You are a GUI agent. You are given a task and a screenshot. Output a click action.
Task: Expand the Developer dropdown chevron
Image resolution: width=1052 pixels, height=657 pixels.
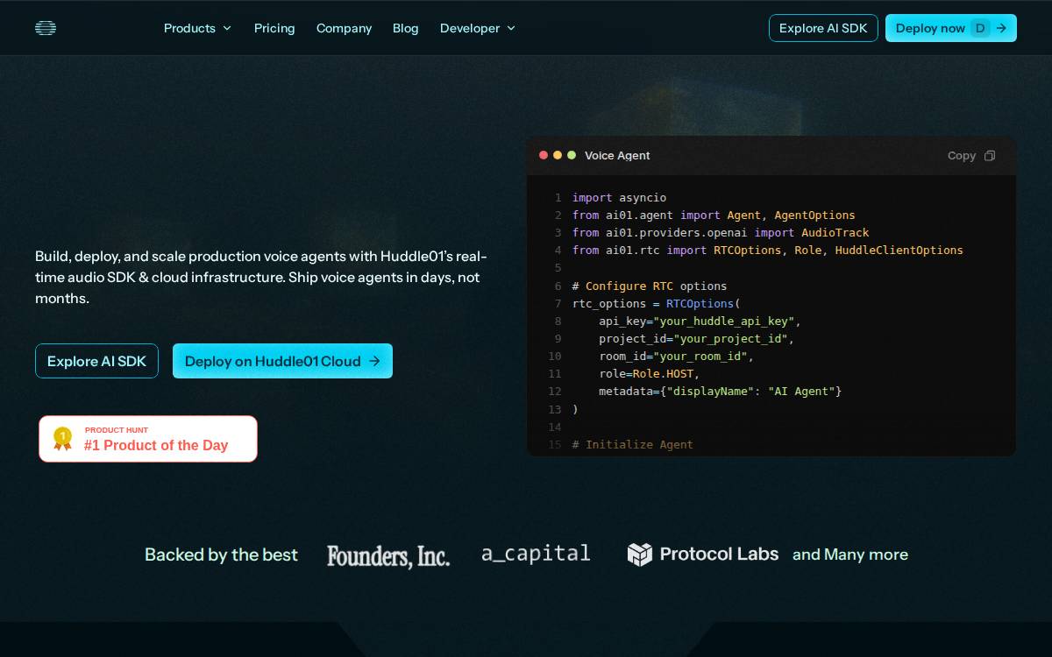(511, 28)
